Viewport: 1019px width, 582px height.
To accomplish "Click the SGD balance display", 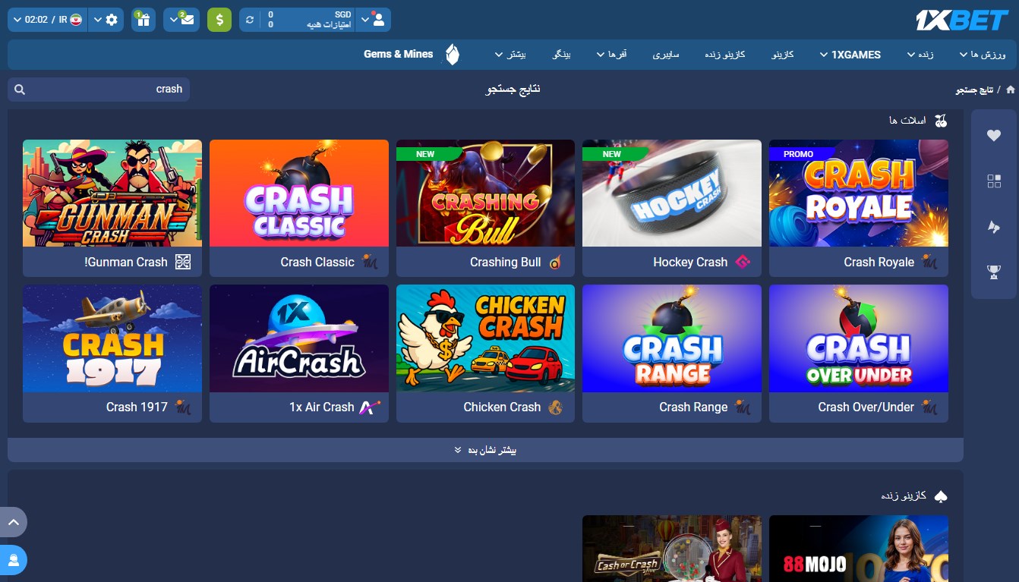I will (x=308, y=20).
